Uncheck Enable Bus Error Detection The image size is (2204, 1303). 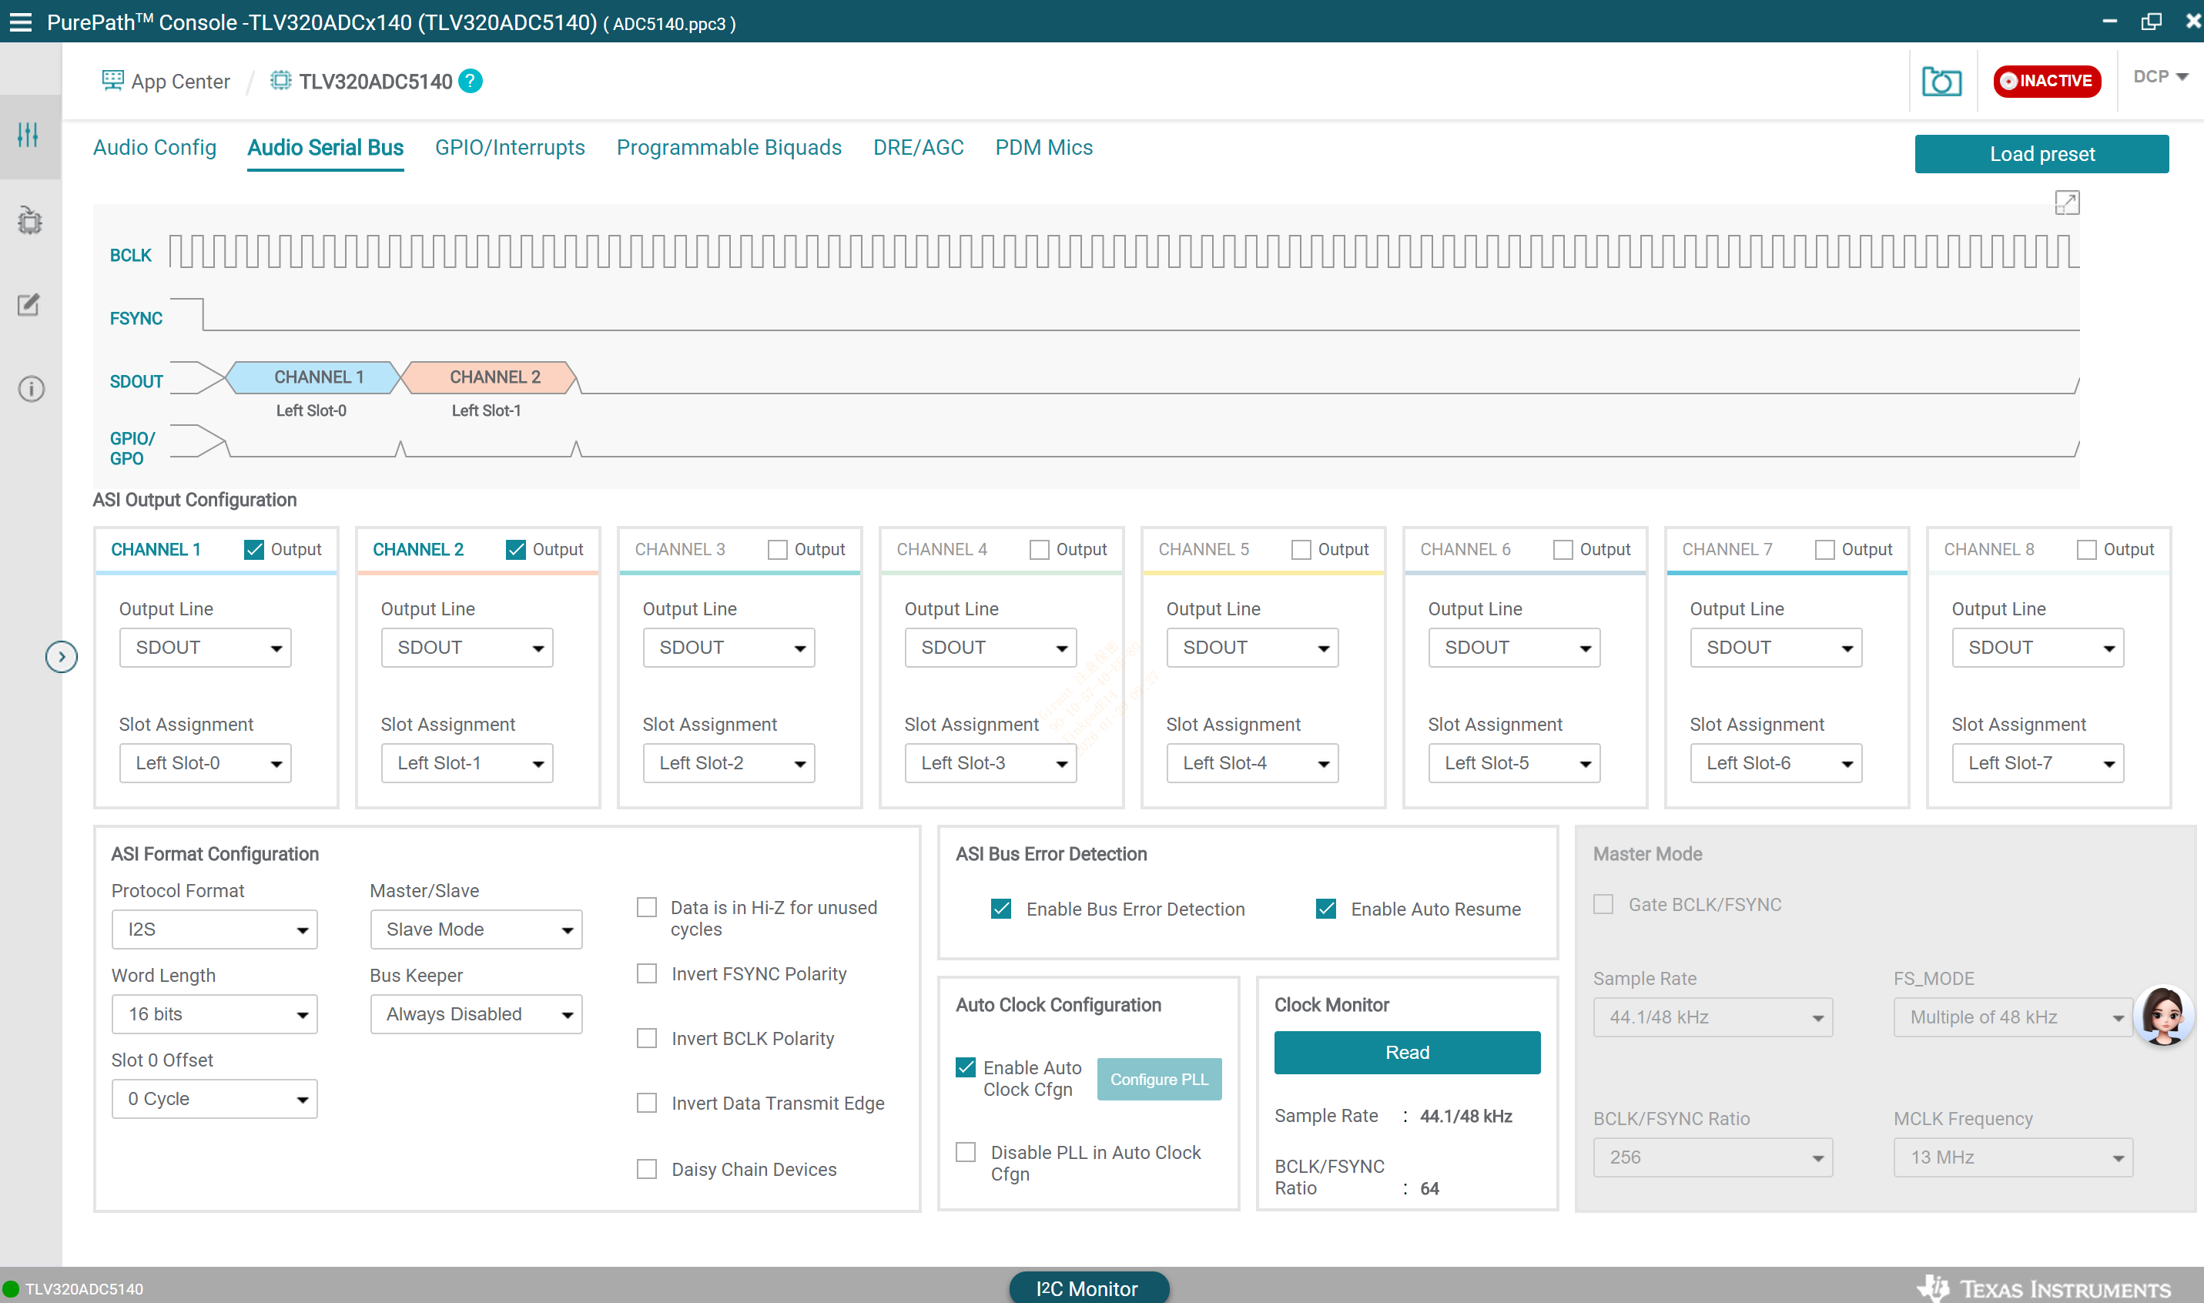pos(1000,909)
